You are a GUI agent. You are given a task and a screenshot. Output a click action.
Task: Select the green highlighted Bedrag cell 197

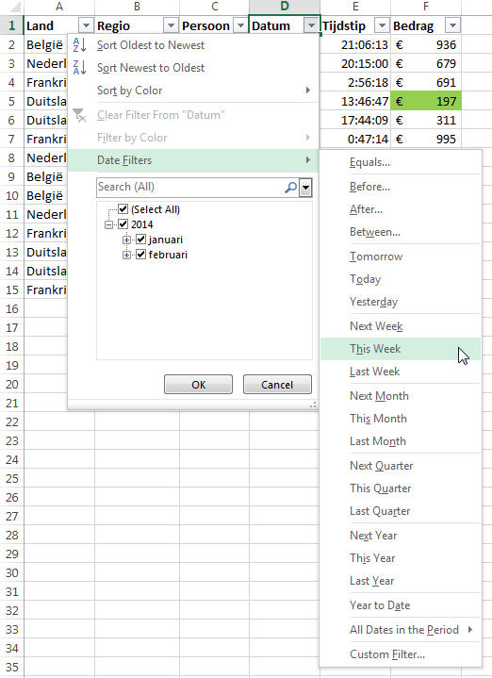pyautogui.click(x=426, y=101)
